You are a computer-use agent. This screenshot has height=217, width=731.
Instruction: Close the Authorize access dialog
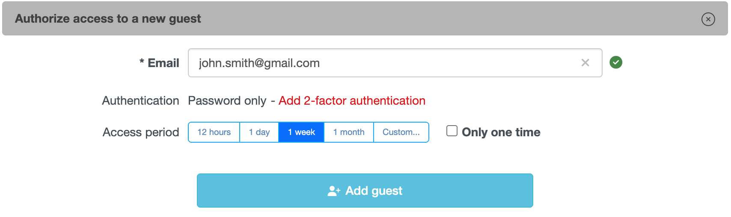click(x=708, y=19)
